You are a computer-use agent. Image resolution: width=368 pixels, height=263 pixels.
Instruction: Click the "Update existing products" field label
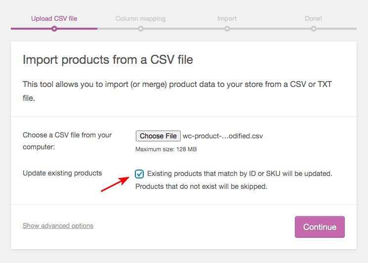(x=62, y=174)
